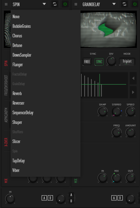Select DownSampler effect
Screen dimensions: 140x208
[45, 55]
